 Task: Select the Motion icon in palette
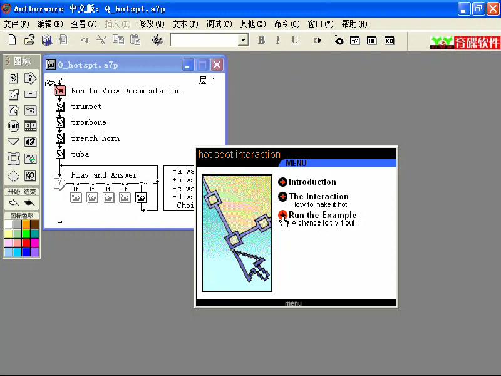[13, 95]
